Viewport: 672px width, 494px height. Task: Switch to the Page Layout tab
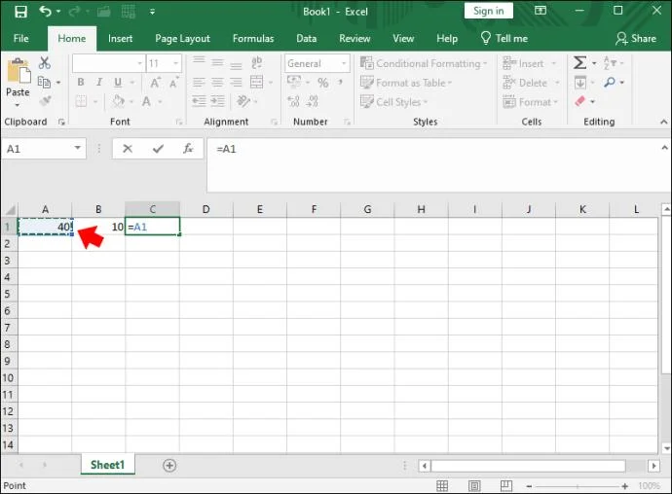[x=182, y=39]
